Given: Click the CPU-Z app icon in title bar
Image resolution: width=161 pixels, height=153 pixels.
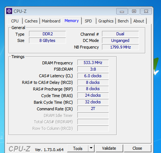Looking at the screenshot, I should click(x=9, y=11).
